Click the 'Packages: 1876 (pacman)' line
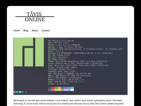141x106 pixels. [86, 49]
